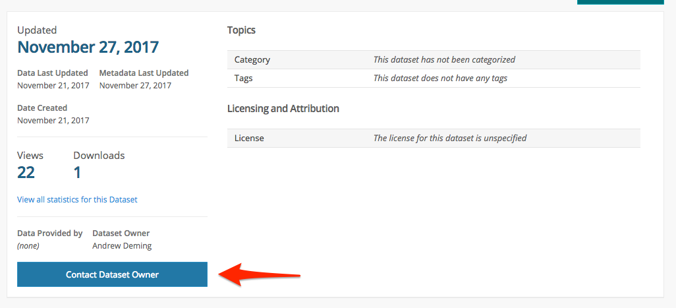Click the Category row in Topics table
The height and width of the screenshot is (308, 676).
tap(434, 59)
